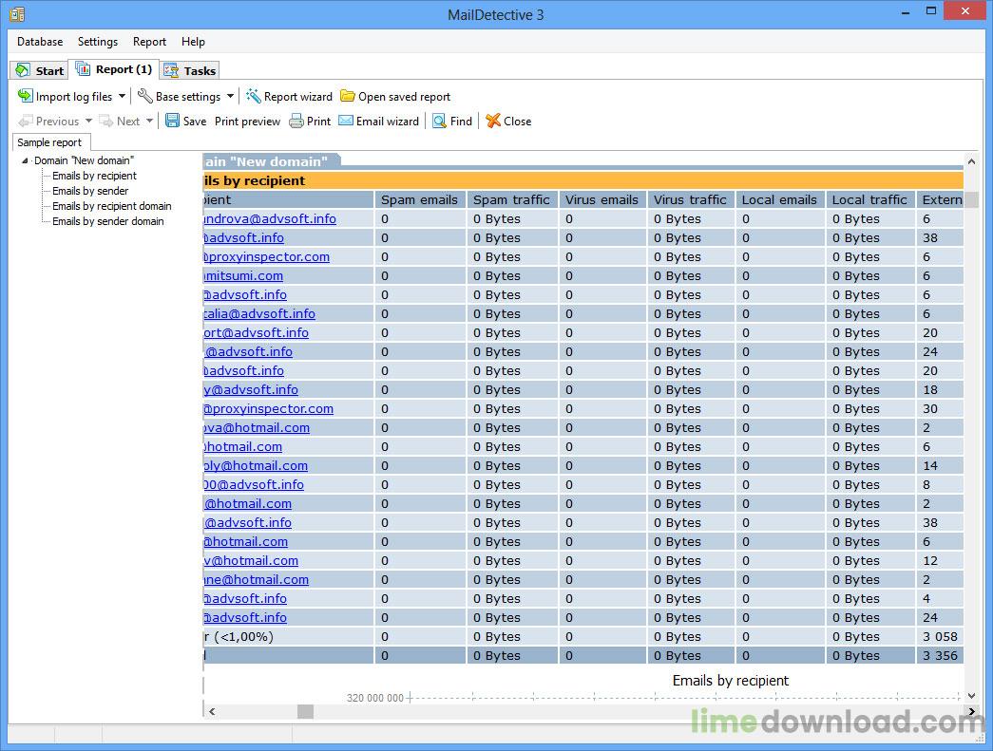Click the vertical scrollbar down arrow
993x751 pixels.
971,695
